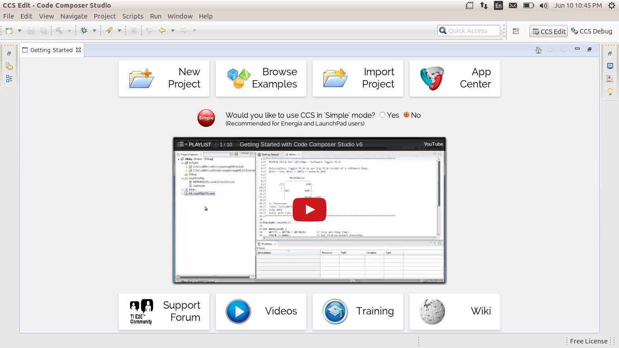
Task: Open the network connections tray icon
Action: click(484, 5)
